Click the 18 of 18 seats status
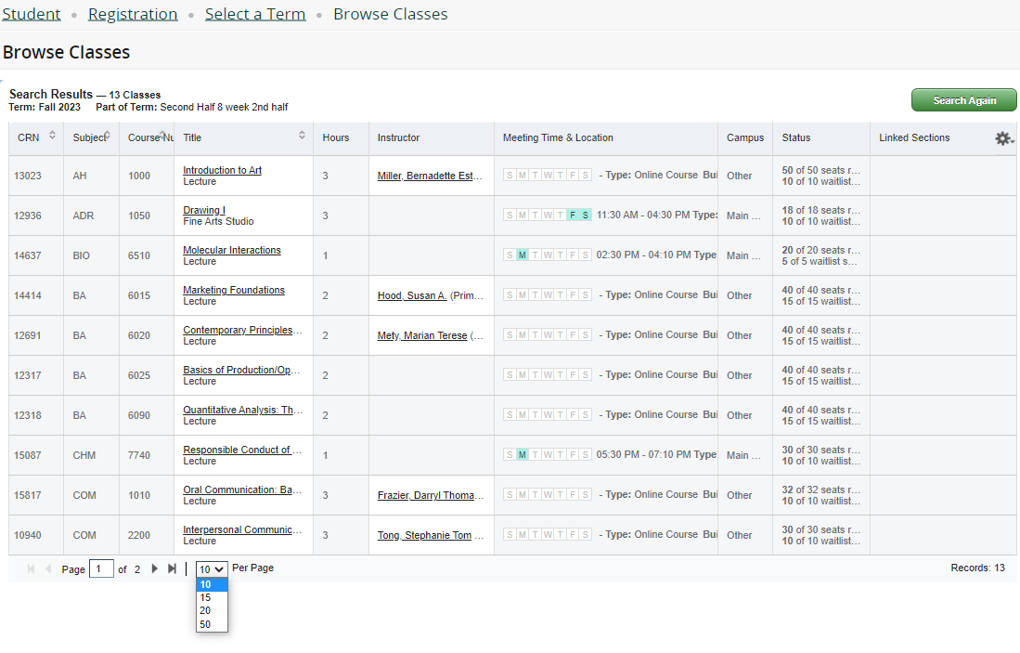Screen dimensions: 1020x653 [x=821, y=210]
